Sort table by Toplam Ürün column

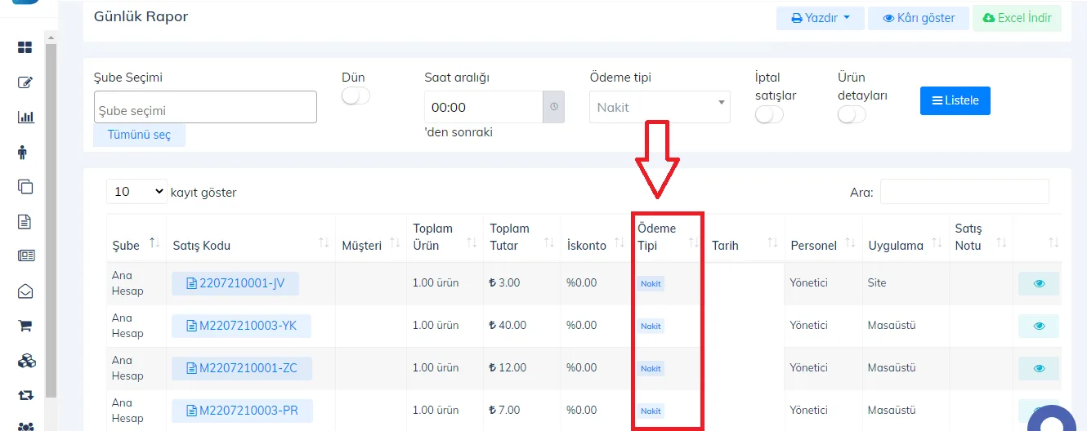(445, 238)
